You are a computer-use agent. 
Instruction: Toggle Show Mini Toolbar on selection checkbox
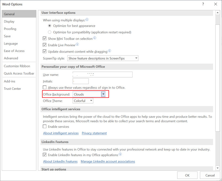(x=45, y=38)
